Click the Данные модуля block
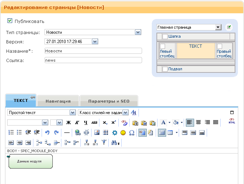 (x=29, y=161)
